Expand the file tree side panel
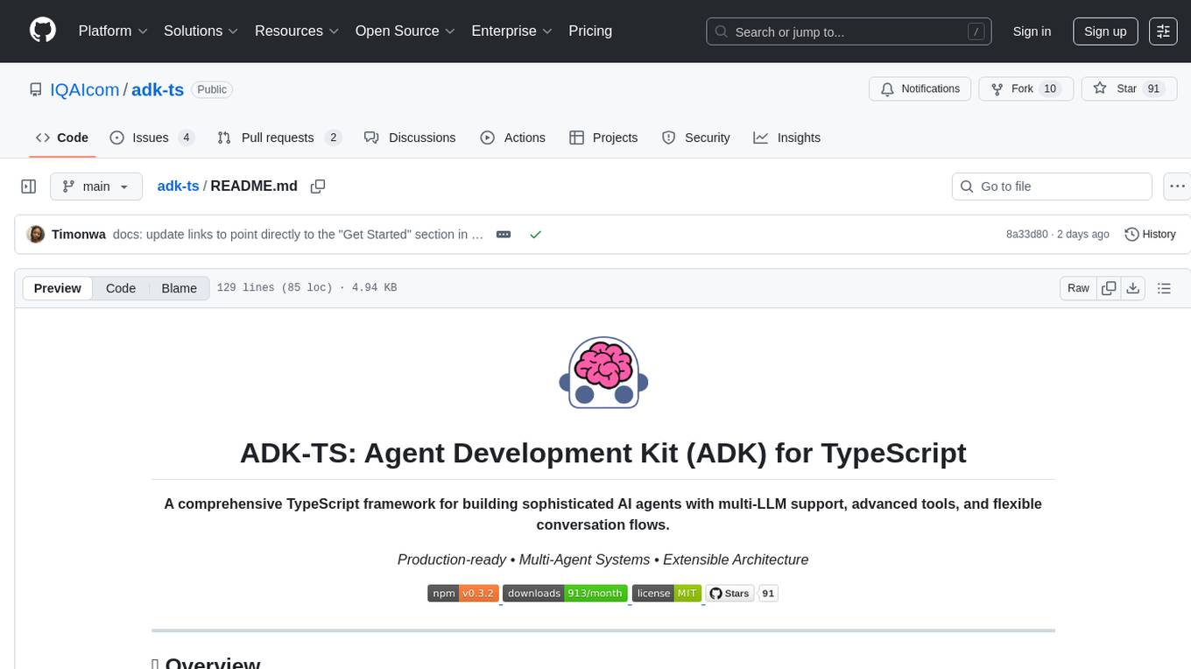1191x669 pixels. [x=29, y=187]
